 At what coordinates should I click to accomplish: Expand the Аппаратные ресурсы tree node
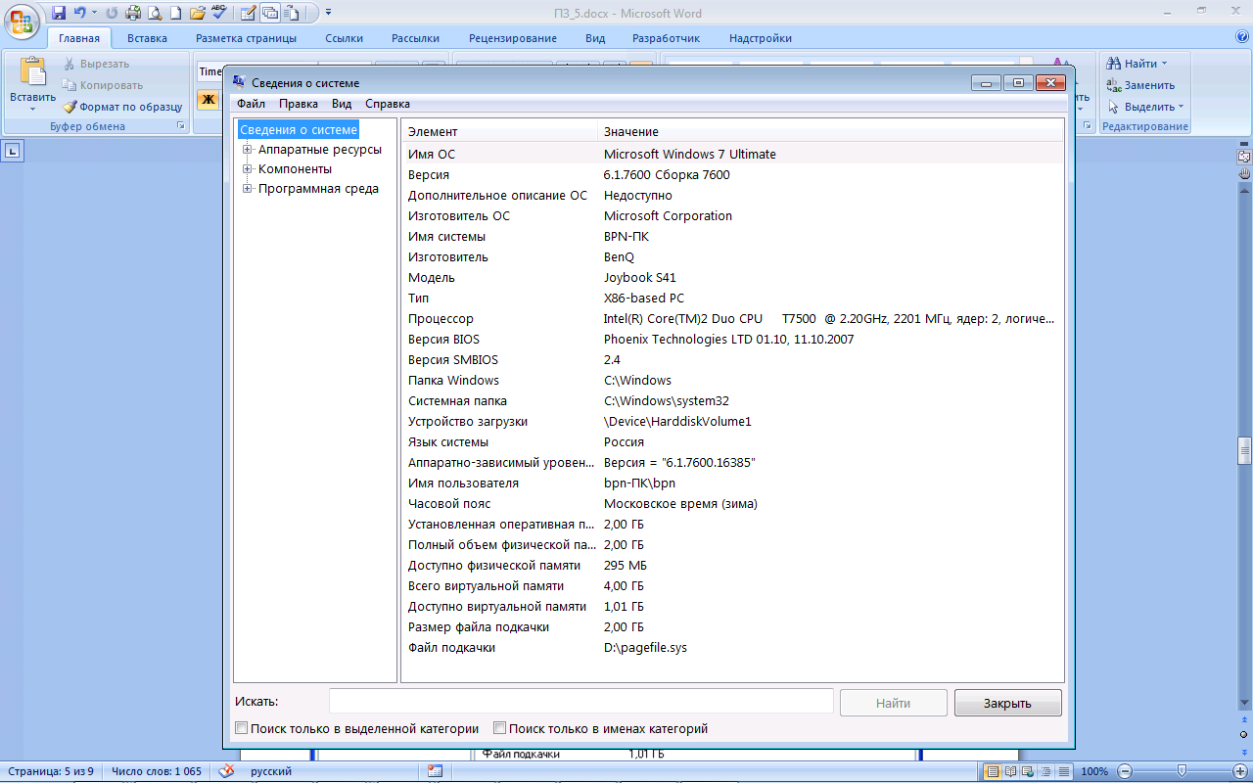tap(248, 150)
